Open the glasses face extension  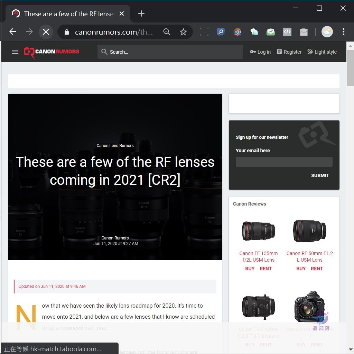(237, 32)
